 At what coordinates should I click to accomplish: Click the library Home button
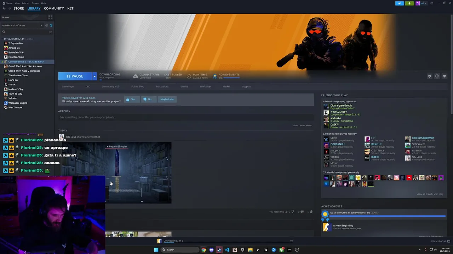[23, 17]
